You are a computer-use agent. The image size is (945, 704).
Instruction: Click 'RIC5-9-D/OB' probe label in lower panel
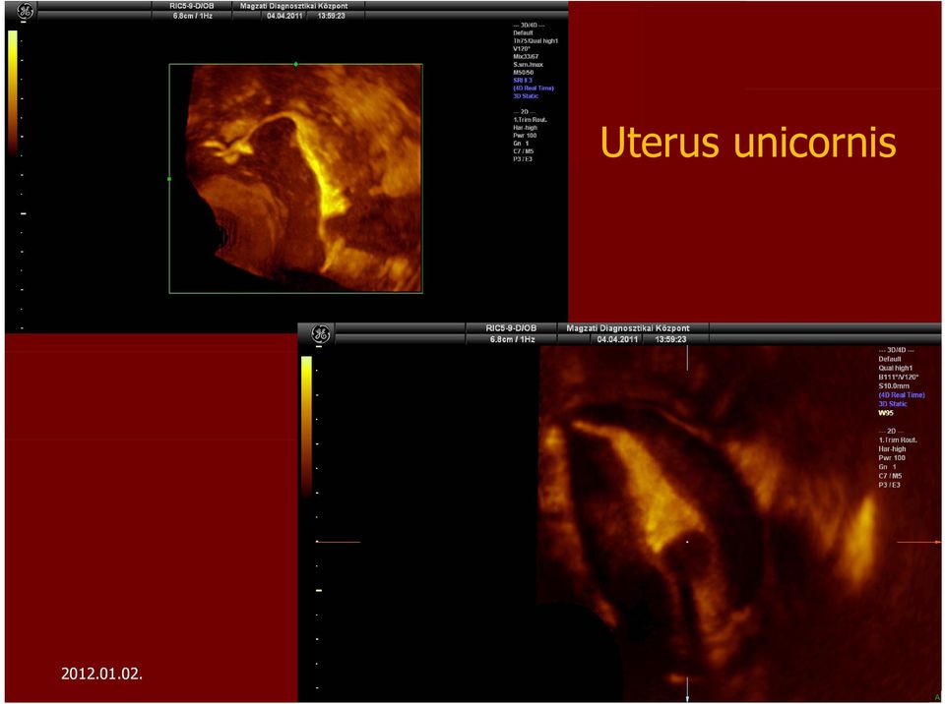tap(511, 328)
